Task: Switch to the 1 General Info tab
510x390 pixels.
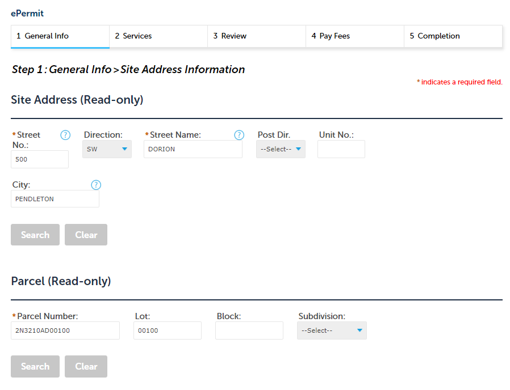Action: [x=60, y=36]
